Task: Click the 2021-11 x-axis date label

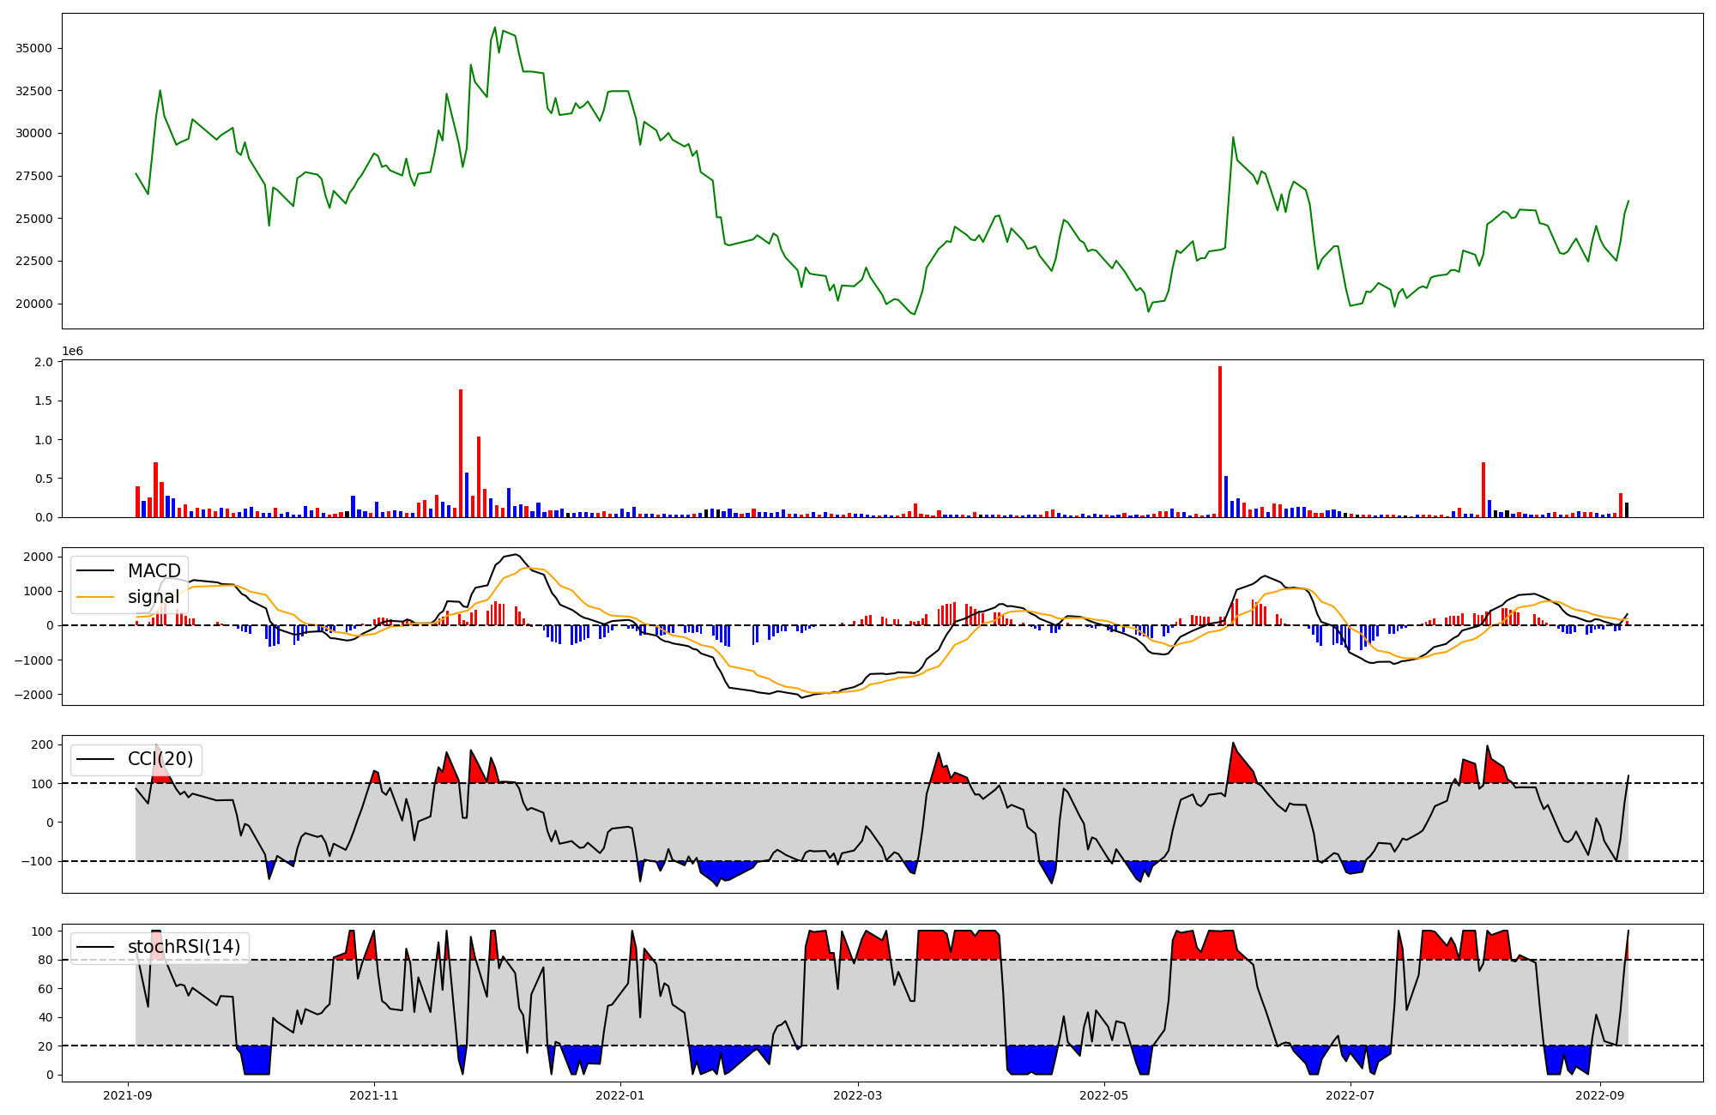Action: pos(374,1095)
